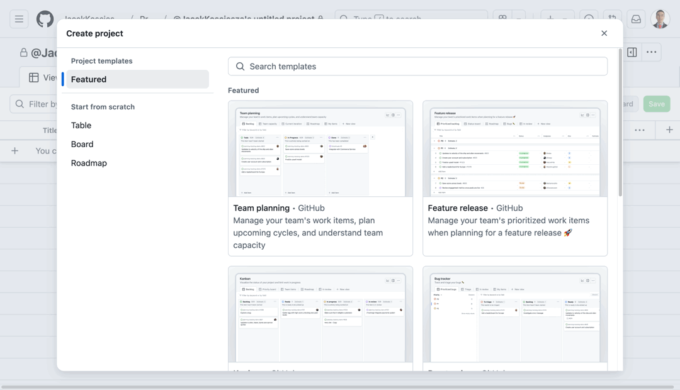The image size is (680, 390).
Task: Open the inbox notifications icon
Action: (636, 19)
